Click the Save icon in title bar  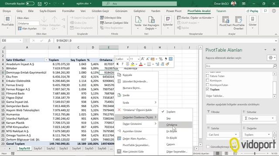[x=40, y=4]
